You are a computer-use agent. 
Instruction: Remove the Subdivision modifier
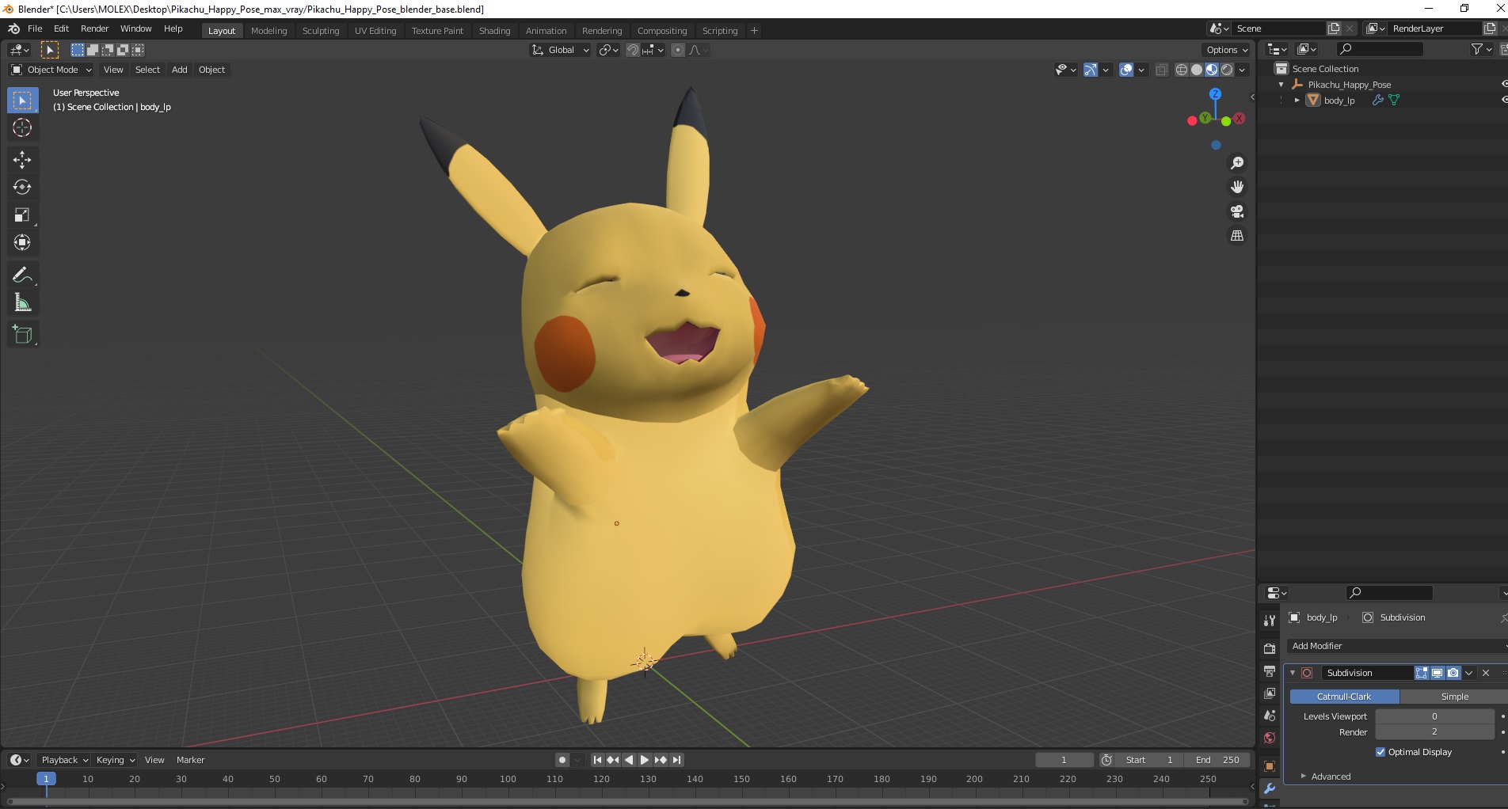(1486, 673)
